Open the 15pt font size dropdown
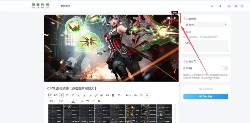This screenshot has width=250, height=123. tap(63, 101)
